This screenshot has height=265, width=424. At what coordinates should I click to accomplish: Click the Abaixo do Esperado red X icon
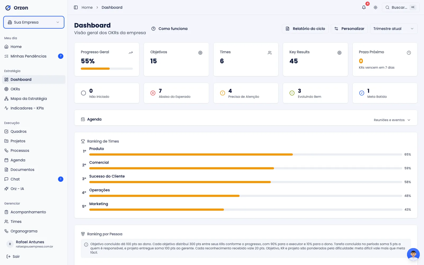pos(153,93)
